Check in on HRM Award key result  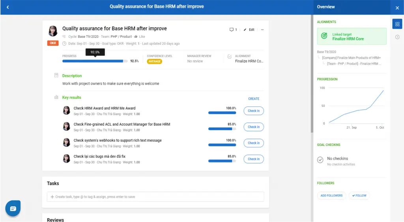[254, 111]
